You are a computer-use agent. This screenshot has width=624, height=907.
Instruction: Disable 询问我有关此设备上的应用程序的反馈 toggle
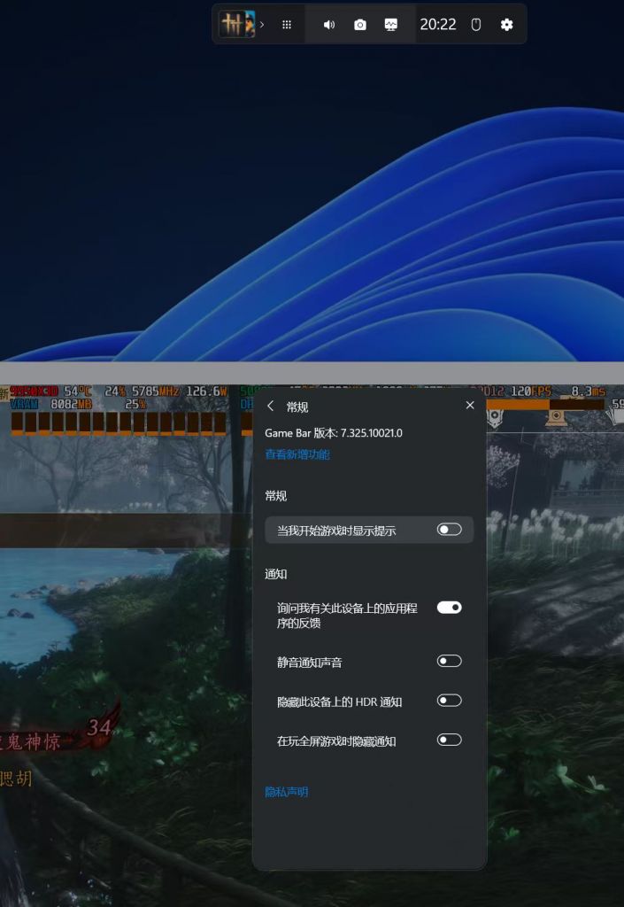point(449,608)
